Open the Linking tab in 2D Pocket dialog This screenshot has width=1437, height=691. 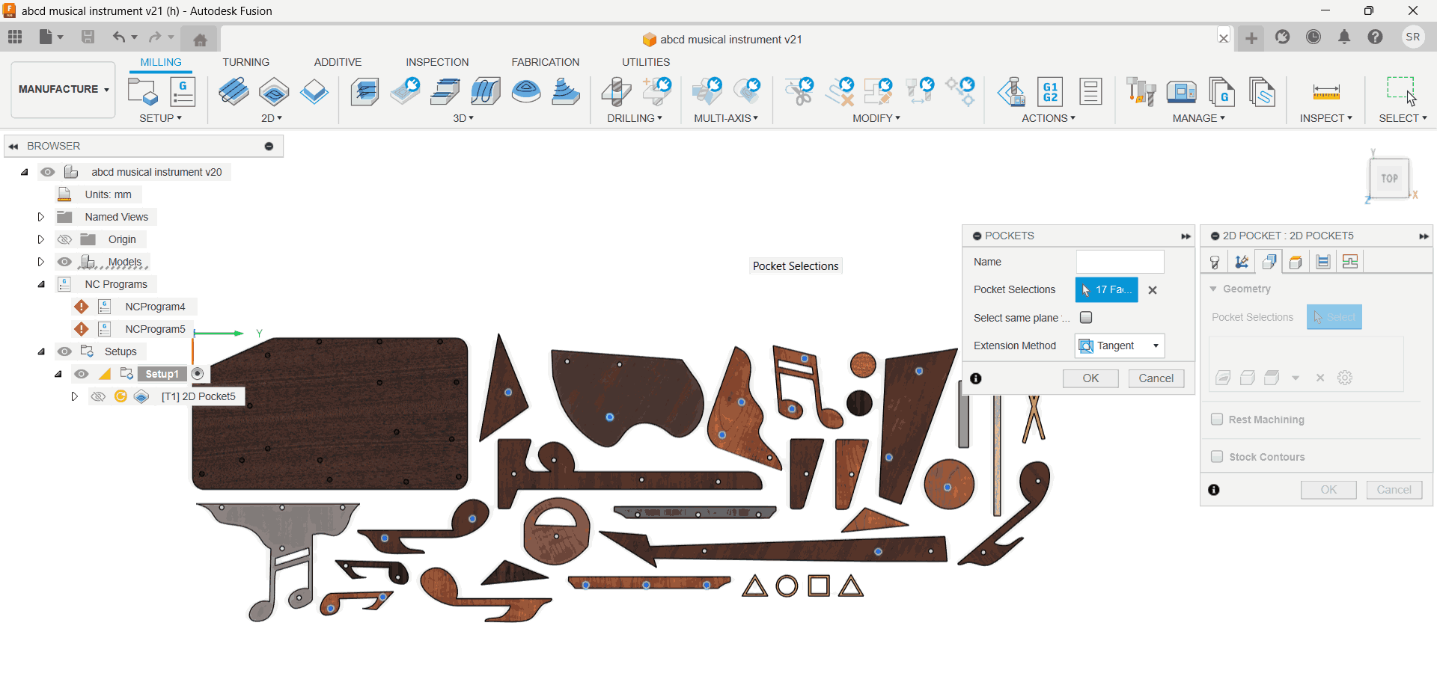click(x=1350, y=262)
